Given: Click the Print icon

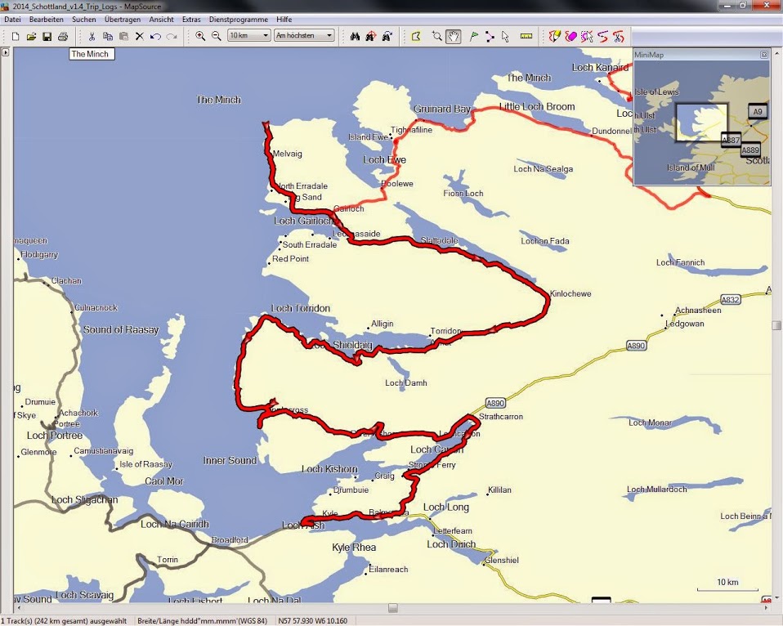Looking at the screenshot, I should click(x=63, y=36).
